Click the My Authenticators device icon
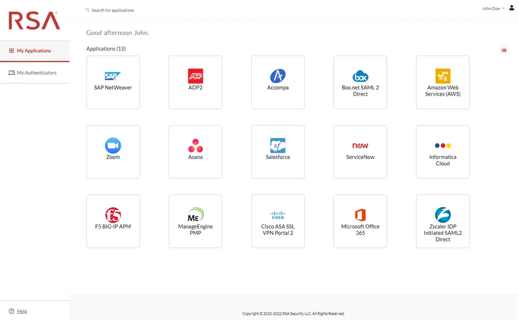This screenshot has width=519, height=320. pyautogui.click(x=11, y=73)
